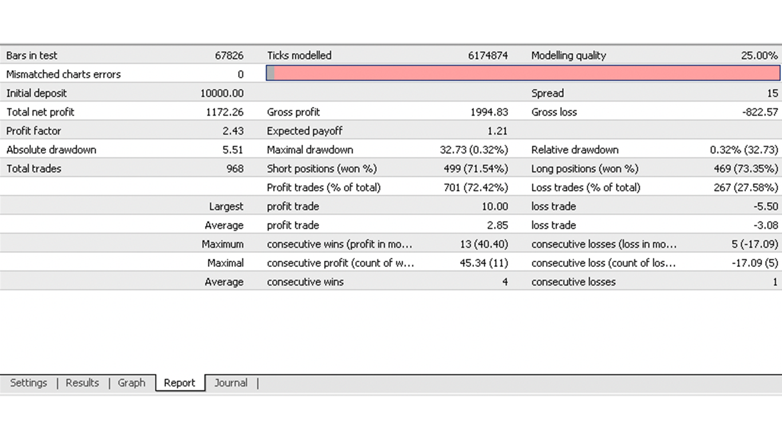
Task: Click consecutive loss value -17.09 (5)
Action: coord(755,263)
